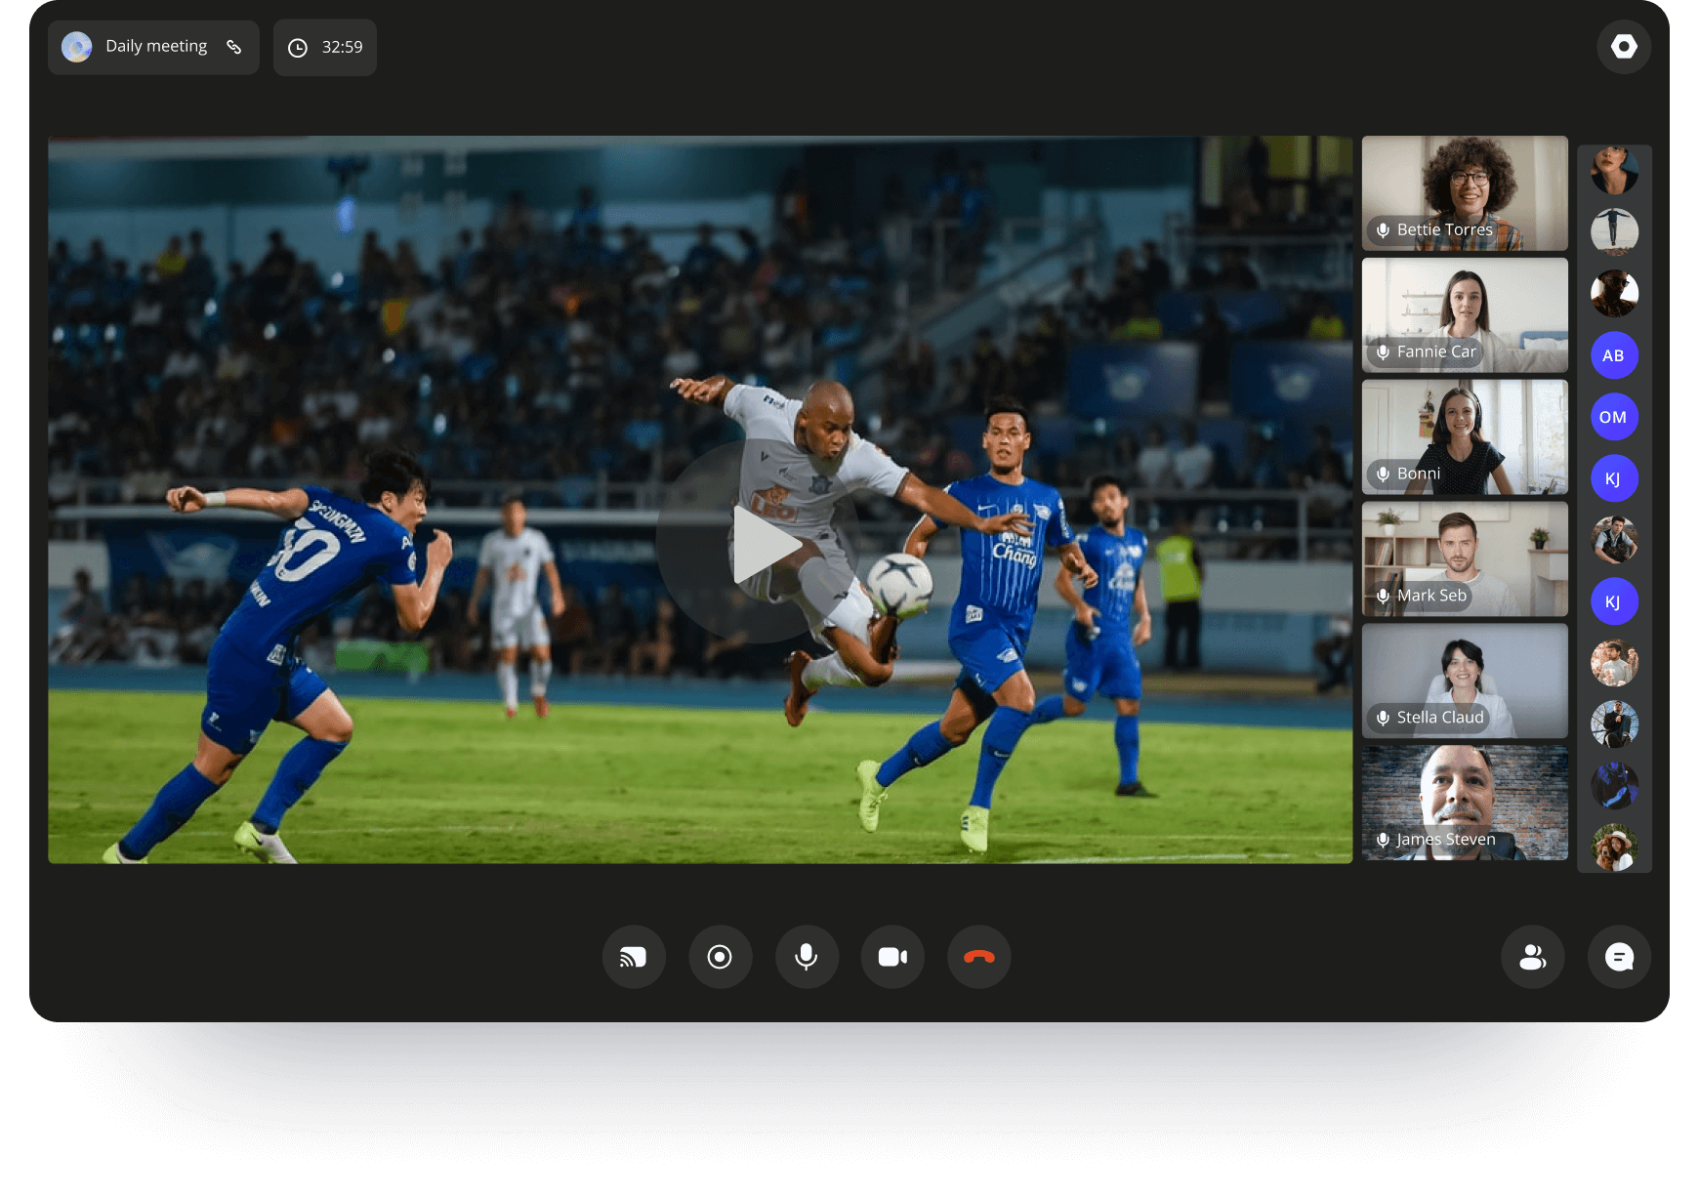
Task: Select the KJ avatar directly below OM
Action: pyautogui.click(x=1614, y=478)
